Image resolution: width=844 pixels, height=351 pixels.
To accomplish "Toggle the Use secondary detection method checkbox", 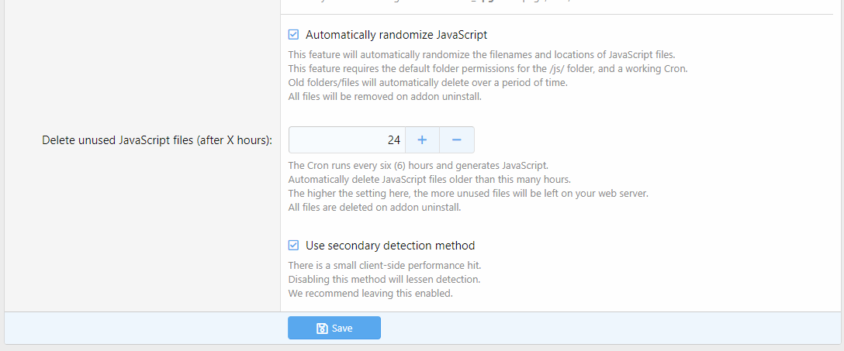I will click(293, 246).
